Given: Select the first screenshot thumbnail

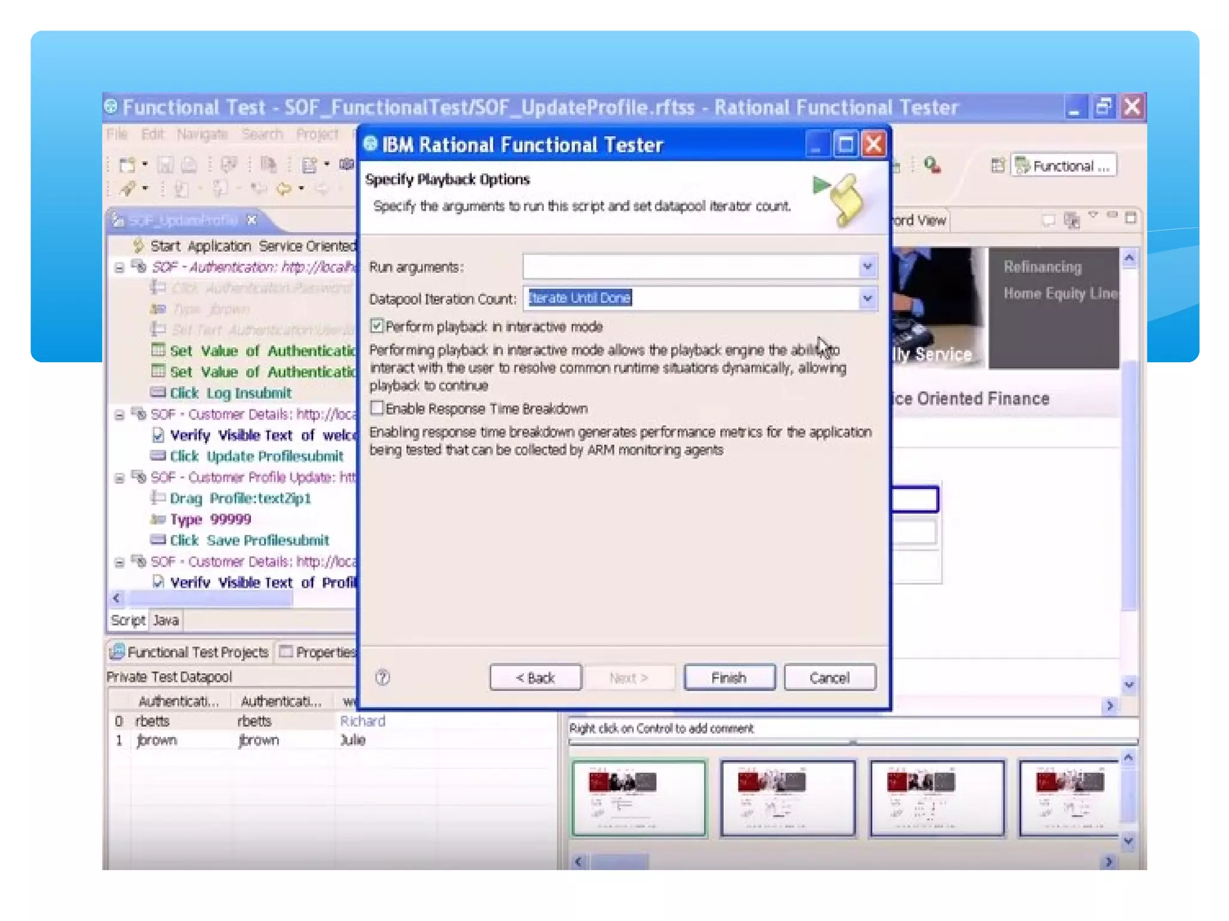Looking at the screenshot, I should [x=639, y=797].
